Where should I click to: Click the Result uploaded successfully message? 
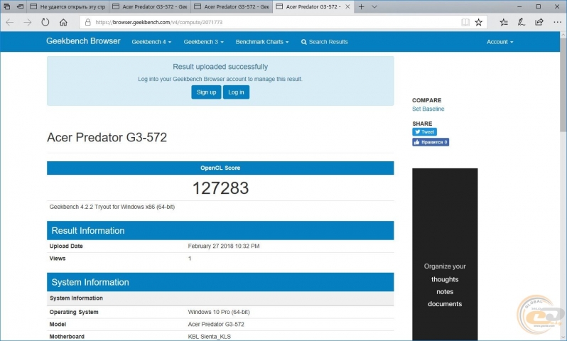coord(220,67)
